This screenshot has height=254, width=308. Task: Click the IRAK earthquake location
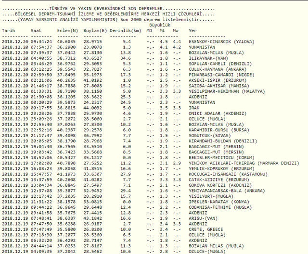(193, 107)
